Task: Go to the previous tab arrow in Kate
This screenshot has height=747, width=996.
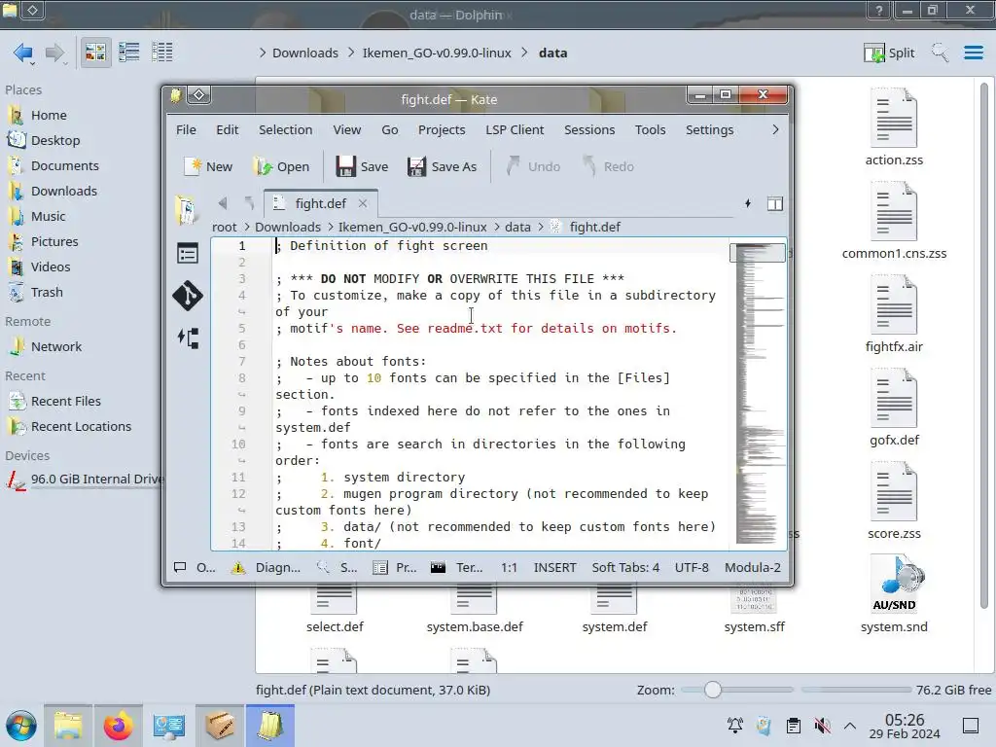Action: click(223, 203)
